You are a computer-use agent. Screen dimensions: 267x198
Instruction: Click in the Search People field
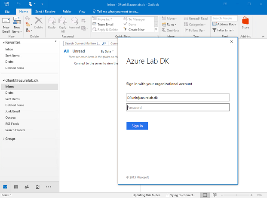[x=224, y=18]
